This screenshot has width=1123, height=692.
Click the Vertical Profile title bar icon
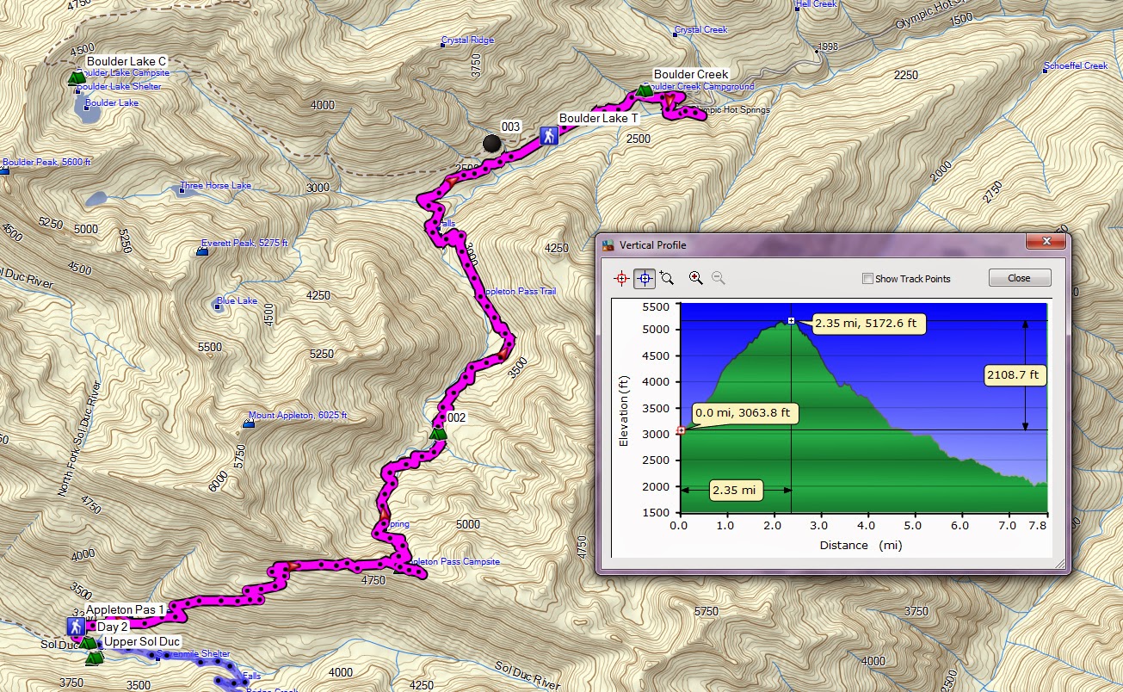coord(609,245)
